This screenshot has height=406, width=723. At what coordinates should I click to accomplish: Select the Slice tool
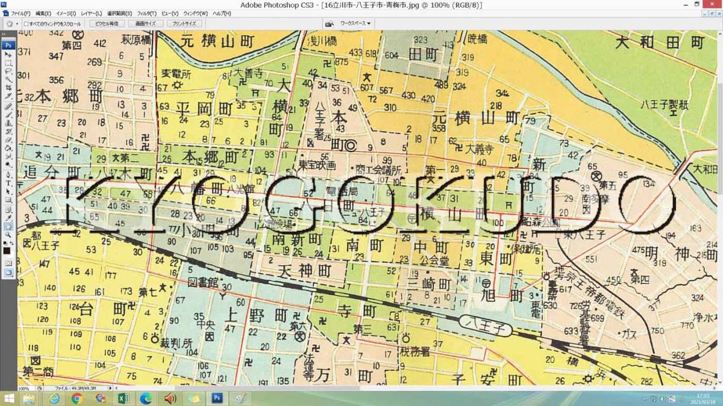8,96
